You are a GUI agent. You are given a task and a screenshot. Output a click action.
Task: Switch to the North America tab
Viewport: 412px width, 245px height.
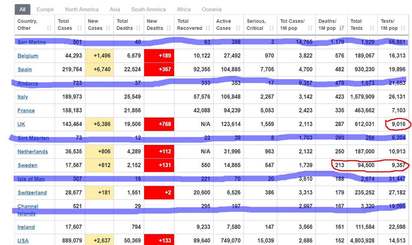[82, 9]
